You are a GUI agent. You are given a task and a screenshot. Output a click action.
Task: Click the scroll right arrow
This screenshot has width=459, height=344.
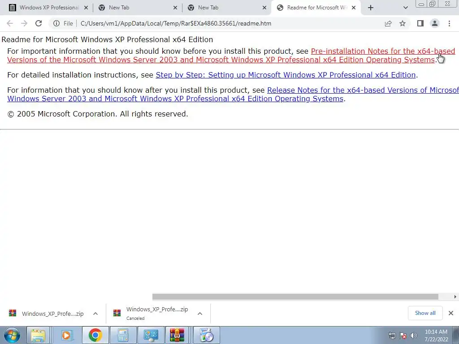pos(455,297)
